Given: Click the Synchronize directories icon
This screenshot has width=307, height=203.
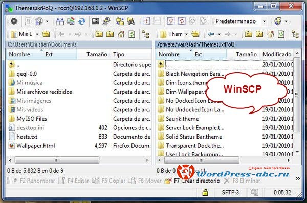Looking at the screenshot, I should (x=82, y=21).
